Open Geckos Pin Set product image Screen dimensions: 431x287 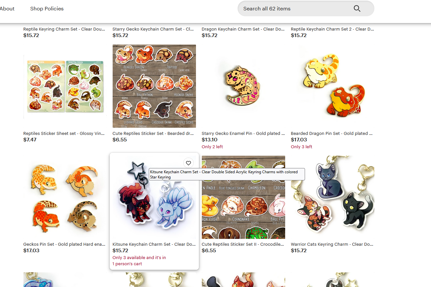pyautogui.click(x=65, y=197)
